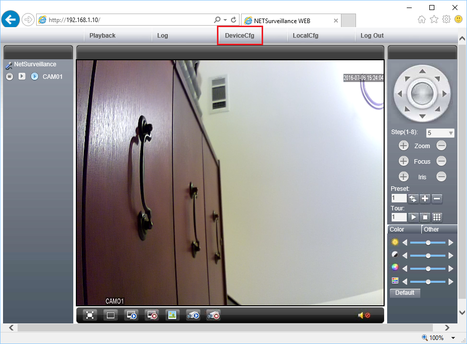
Task: Stop the tour with stop button
Action: (425, 217)
